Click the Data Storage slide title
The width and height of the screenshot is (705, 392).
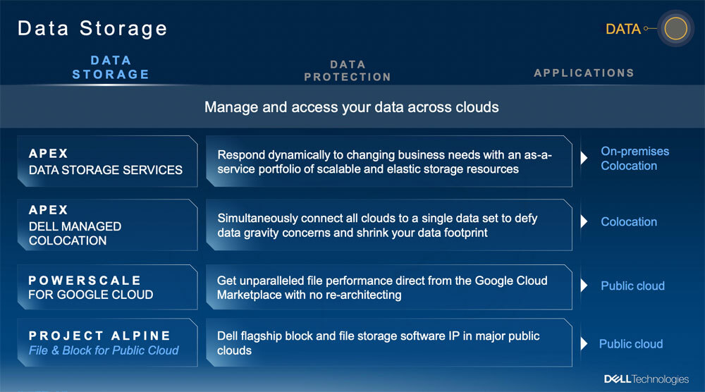tap(92, 28)
